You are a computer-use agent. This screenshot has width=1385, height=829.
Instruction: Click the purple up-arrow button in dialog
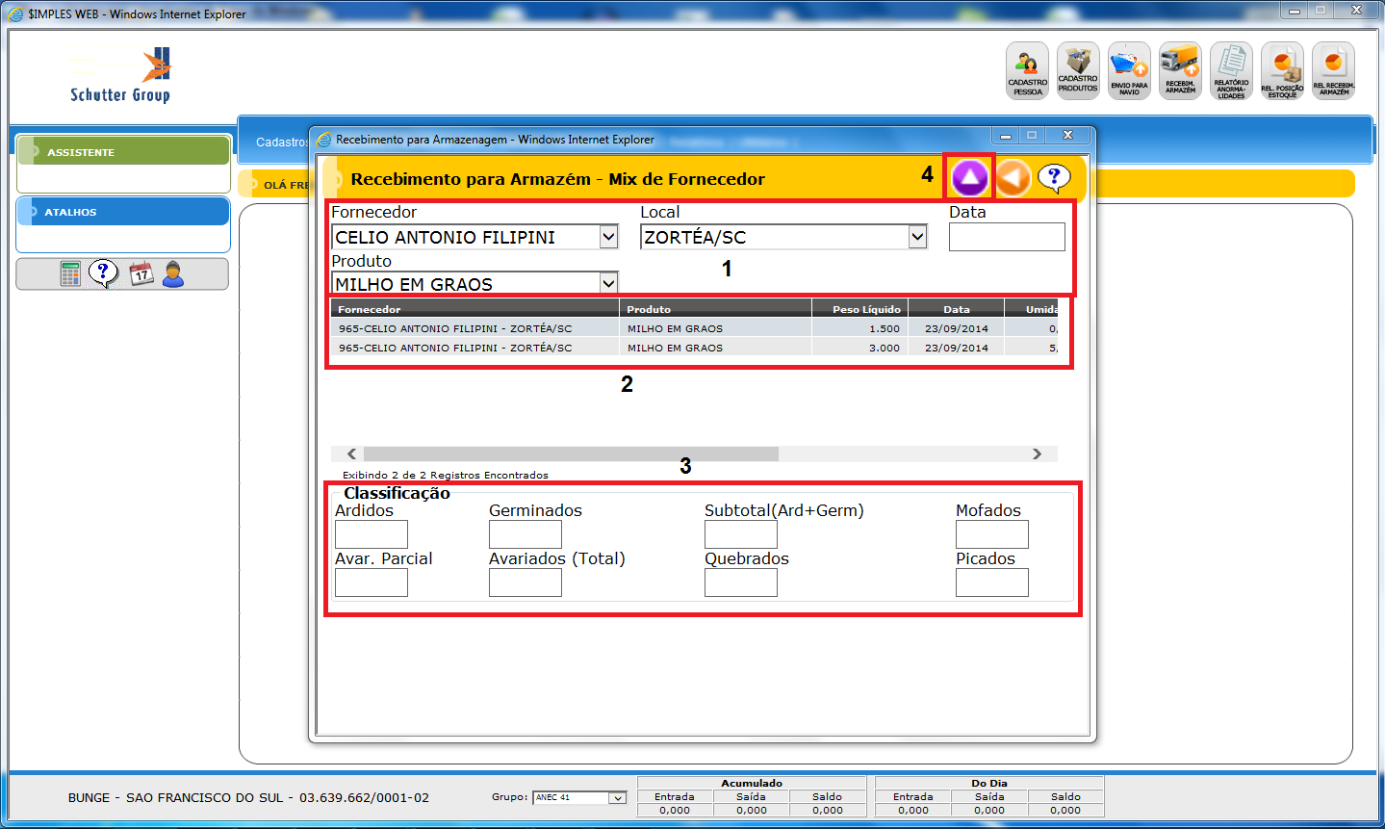[969, 178]
